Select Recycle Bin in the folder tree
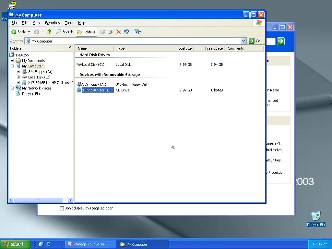The height and width of the screenshot is (249, 332). coord(31,94)
